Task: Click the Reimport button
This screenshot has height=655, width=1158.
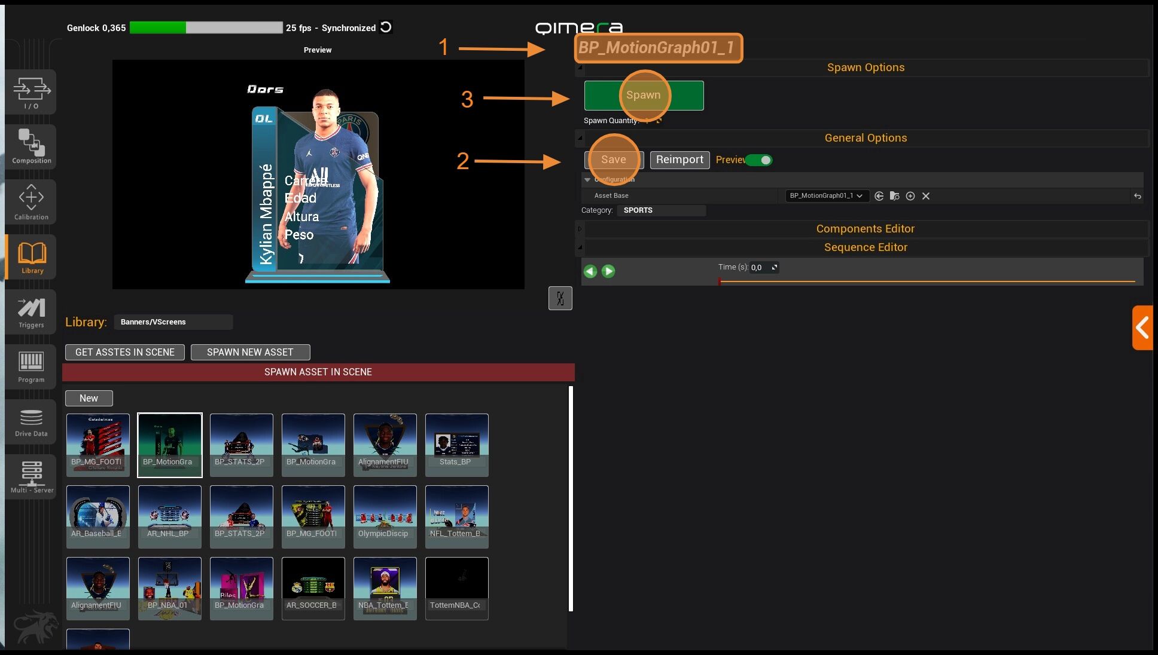Action: pyautogui.click(x=679, y=160)
